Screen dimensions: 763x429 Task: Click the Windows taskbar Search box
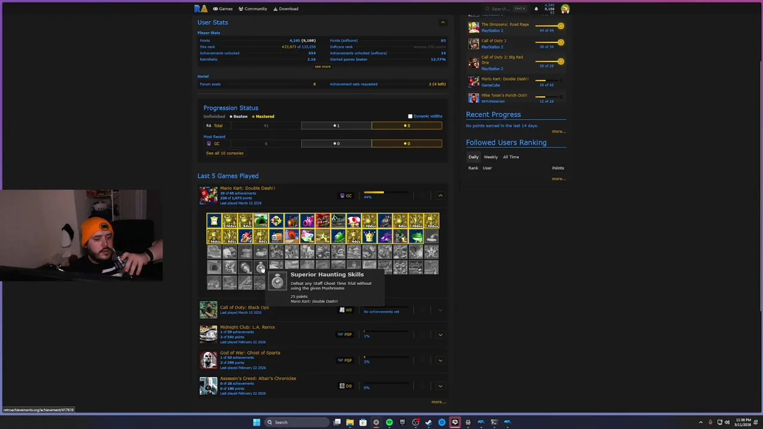coord(297,422)
